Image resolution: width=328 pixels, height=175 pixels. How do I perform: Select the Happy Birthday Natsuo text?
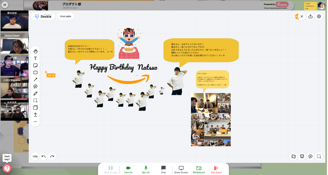[124, 67]
